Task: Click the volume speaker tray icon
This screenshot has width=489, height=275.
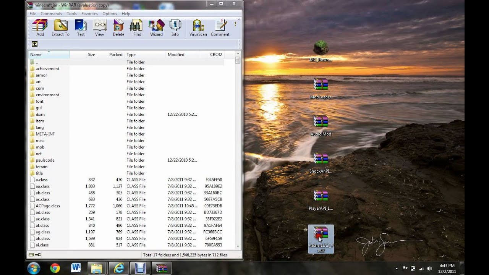Action: pyautogui.click(x=429, y=269)
